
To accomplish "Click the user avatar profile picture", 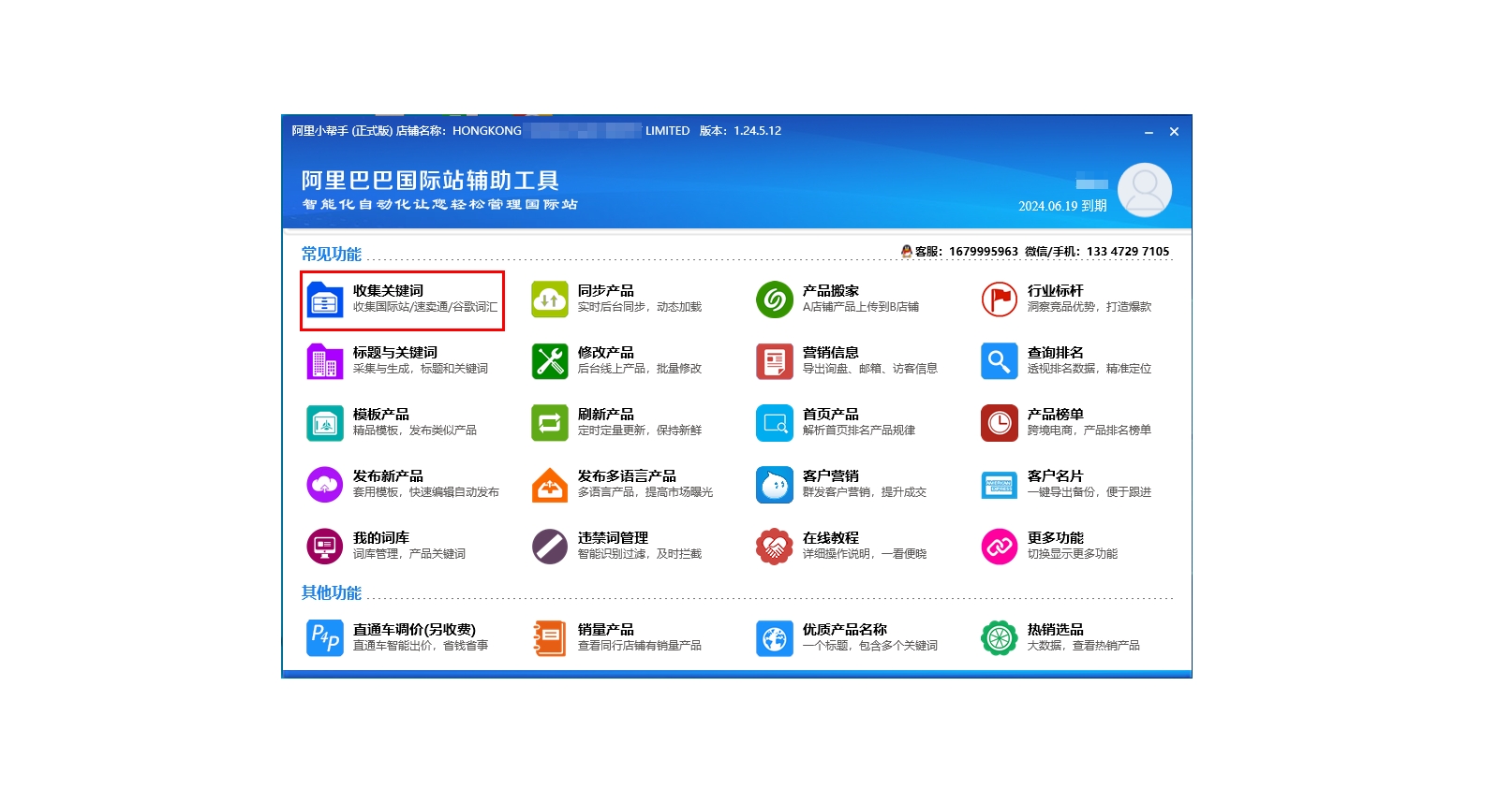I will [x=1144, y=190].
